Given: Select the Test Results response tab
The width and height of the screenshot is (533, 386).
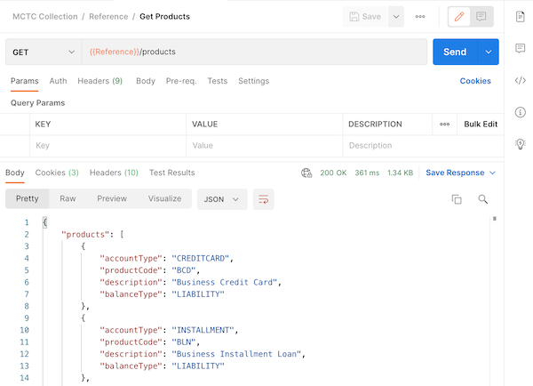Looking at the screenshot, I should [x=171, y=173].
